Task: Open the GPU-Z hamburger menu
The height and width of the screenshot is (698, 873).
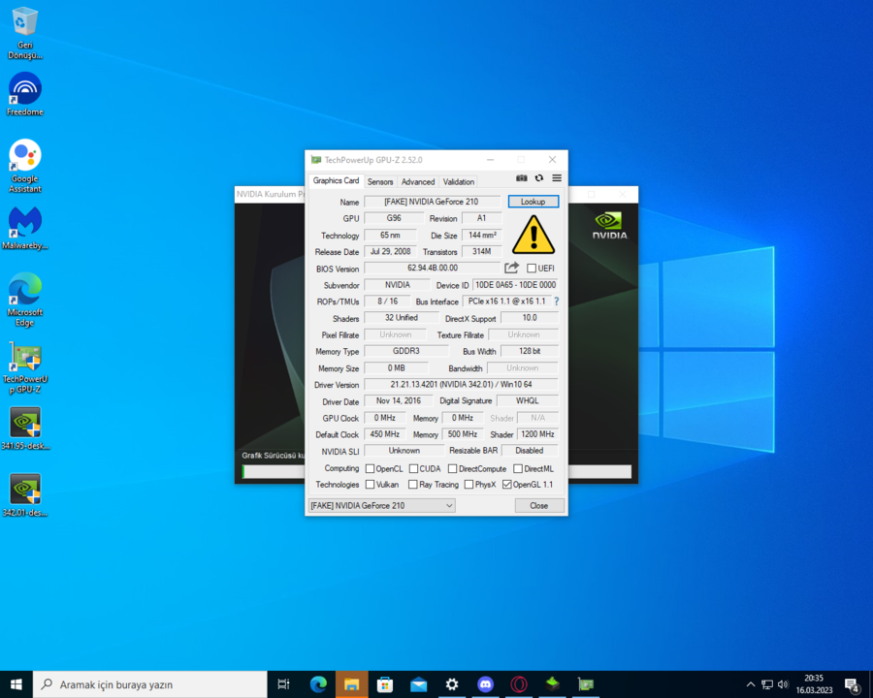Action: [x=557, y=178]
